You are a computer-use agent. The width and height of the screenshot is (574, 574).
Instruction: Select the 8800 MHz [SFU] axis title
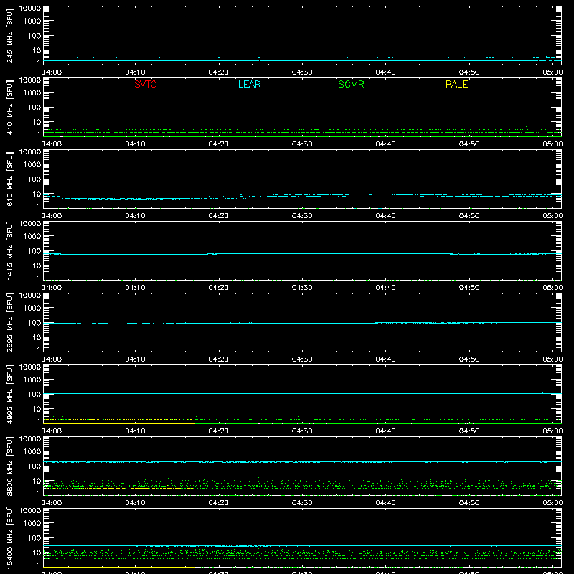(9, 466)
